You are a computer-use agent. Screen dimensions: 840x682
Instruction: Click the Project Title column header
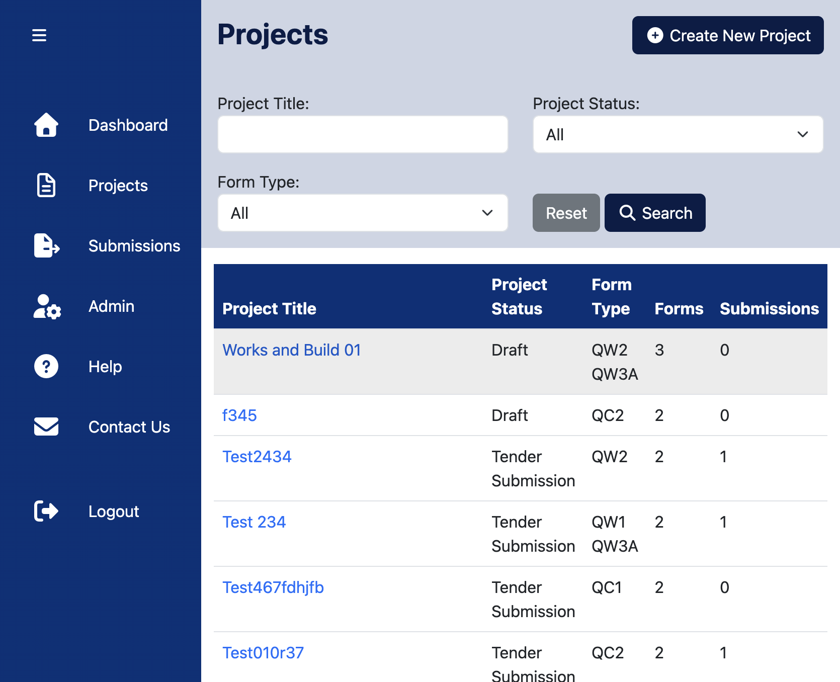pyautogui.click(x=269, y=309)
